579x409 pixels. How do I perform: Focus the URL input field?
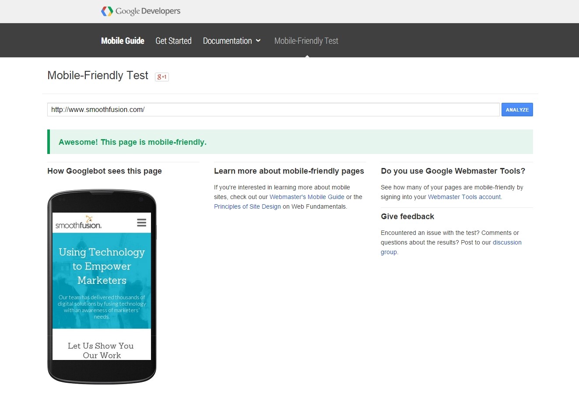274,110
